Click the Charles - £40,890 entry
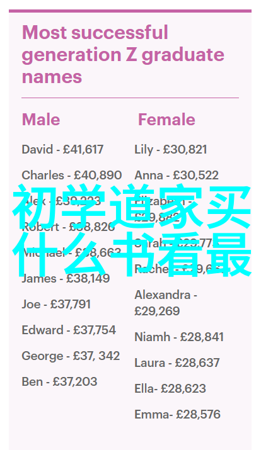The image size is (261, 450). point(72,175)
